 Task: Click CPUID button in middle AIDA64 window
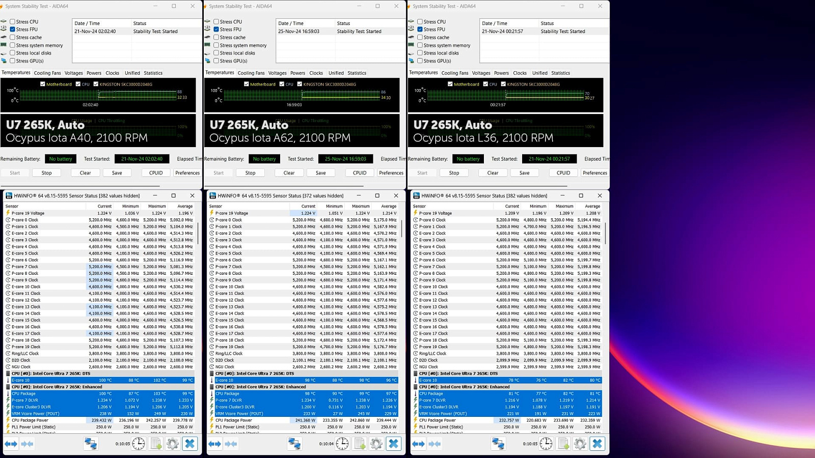(x=360, y=173)
